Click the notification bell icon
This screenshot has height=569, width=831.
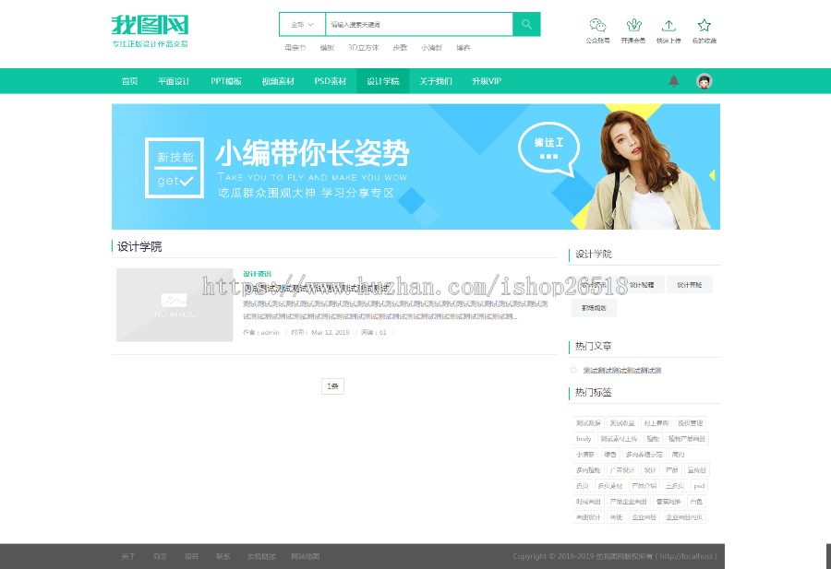click(674, 81)
